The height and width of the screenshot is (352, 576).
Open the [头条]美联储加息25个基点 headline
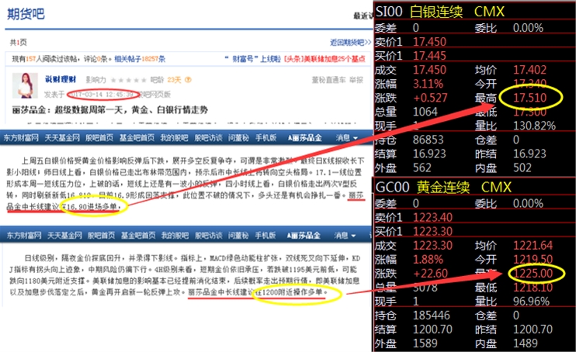click(324, 59)
